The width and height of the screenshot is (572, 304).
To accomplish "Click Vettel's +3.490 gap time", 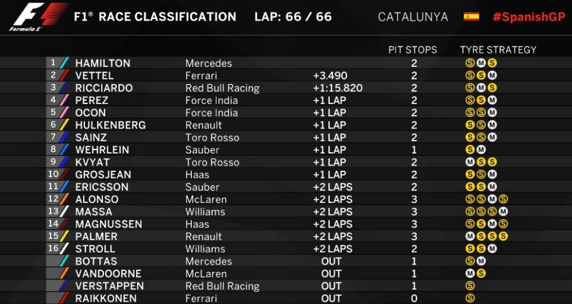I will [330, 76].
